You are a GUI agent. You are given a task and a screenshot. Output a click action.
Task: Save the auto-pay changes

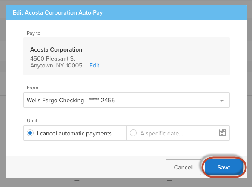(224, 167)
